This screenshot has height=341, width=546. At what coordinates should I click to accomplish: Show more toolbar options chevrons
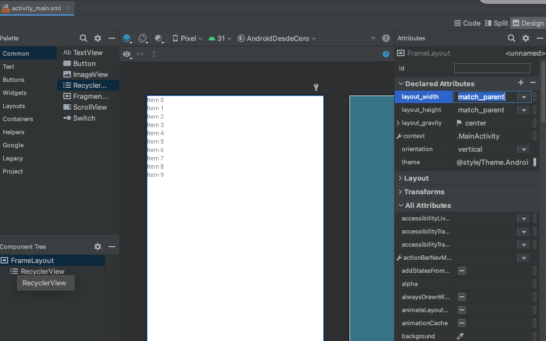point(373,38)
